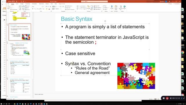This screenshot has height=105, width=186.
Task: Select the Basic Syntax slide thumbnail
Action: pyautogui.click(x=20, y=32)
